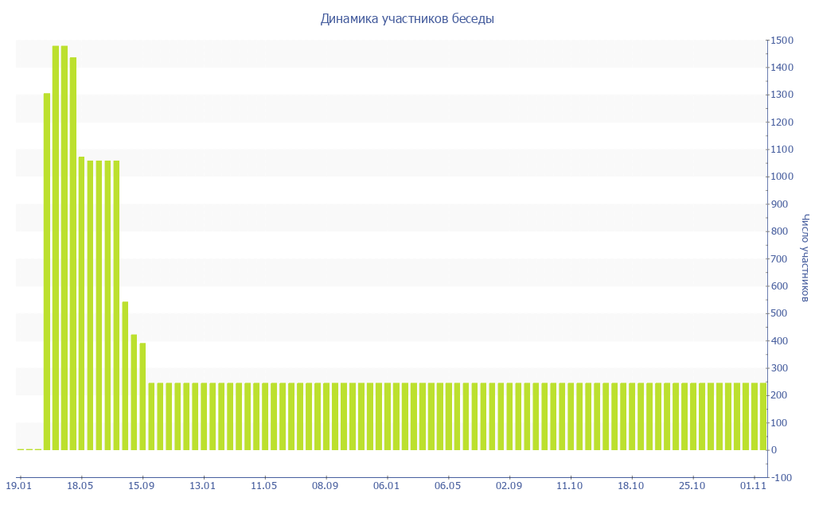Viewport: 815px width, 509px height.
Task: Click the bar at about 390 participants
Action: pos(142,396)
